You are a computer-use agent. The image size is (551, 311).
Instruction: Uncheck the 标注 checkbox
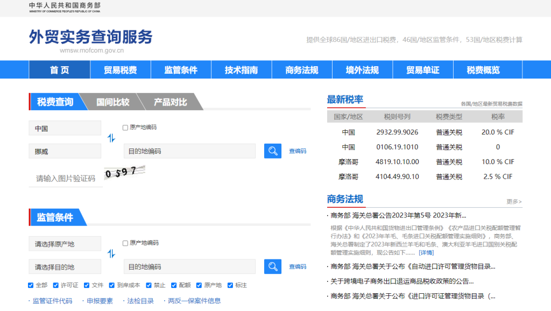coord(230,285)
